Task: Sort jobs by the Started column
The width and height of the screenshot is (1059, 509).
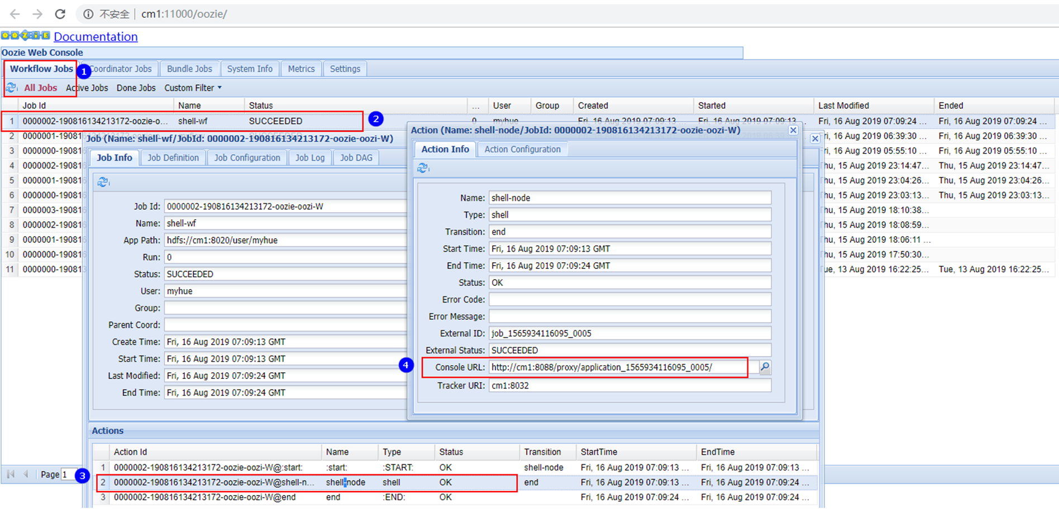Action: point(753,105)
